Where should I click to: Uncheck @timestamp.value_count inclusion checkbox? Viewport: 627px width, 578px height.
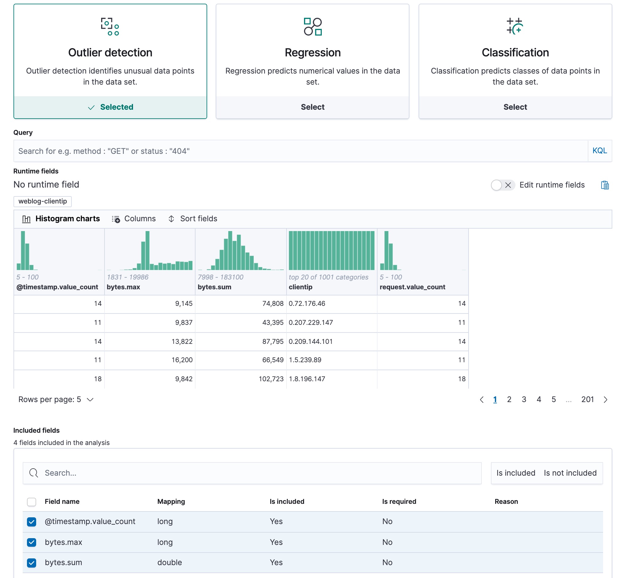[31, 521]
